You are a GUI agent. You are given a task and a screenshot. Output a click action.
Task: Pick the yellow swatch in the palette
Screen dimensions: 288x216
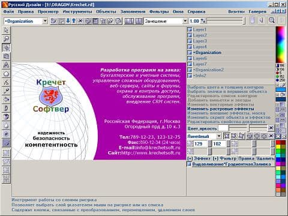pyautogui.click(x=278, y=147)
